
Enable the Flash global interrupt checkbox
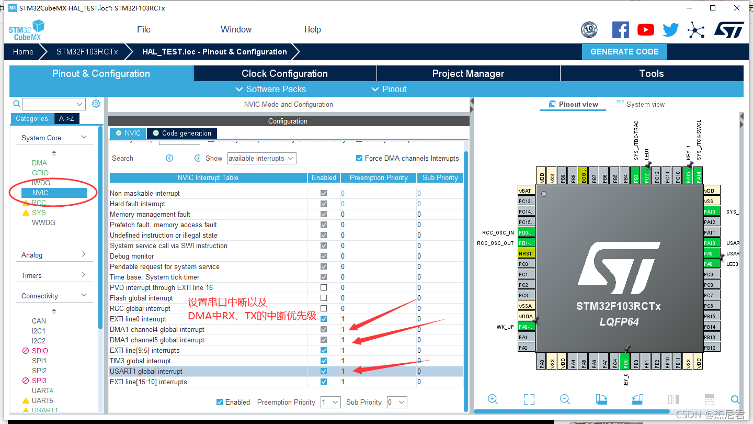324,298
